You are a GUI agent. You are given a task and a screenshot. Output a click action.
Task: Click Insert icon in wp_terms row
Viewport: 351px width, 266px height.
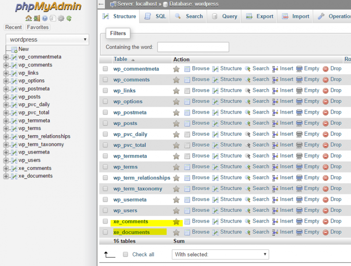tap(275, 167)
